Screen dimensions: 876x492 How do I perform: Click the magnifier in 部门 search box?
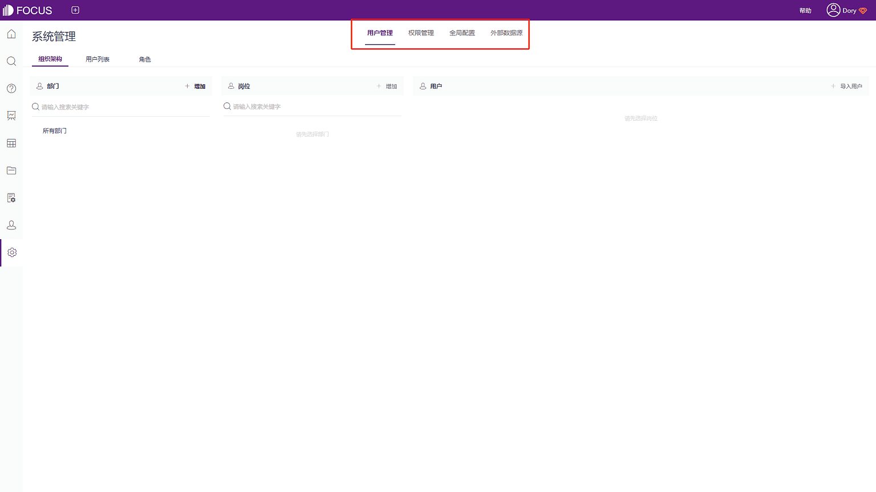click(35, 106)
